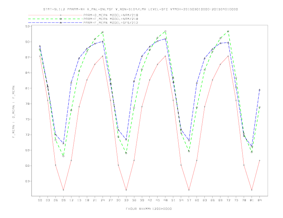Select legend entry PARM=F_MEAN MODEL=NAM/218
Screen dimensions: 283x218
[x=111, y=19]
